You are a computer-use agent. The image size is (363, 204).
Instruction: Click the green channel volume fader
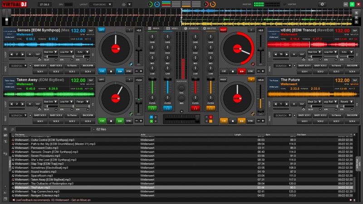[152, 79]
